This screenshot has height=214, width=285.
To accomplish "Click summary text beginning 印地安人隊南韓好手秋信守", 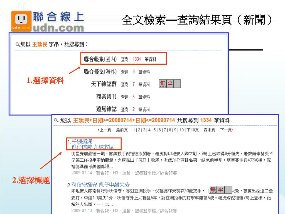I will [x=172, y=198].
